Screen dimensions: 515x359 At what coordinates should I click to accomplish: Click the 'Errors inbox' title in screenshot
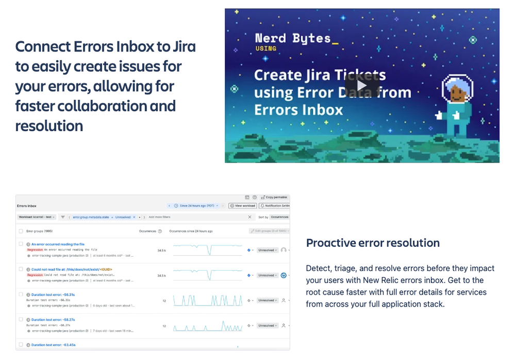click(x=27, y=206)
